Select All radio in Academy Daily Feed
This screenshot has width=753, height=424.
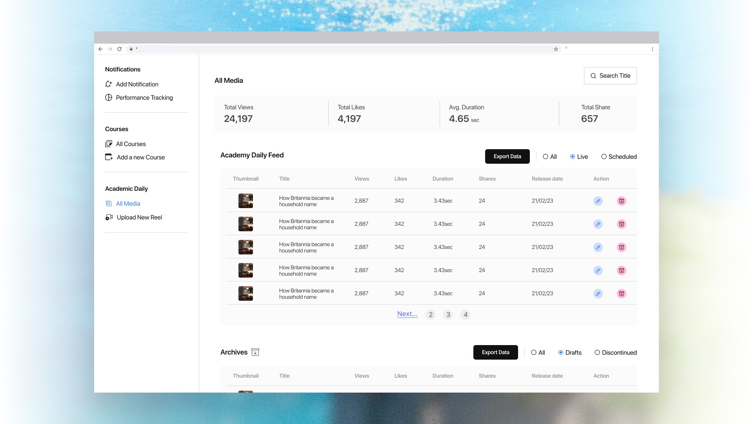tap(546, 157)
